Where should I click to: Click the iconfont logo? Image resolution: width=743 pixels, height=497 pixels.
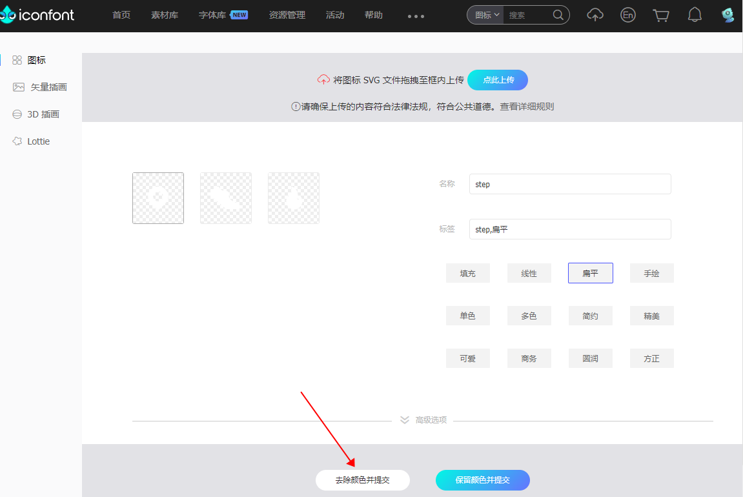[37, 15]
